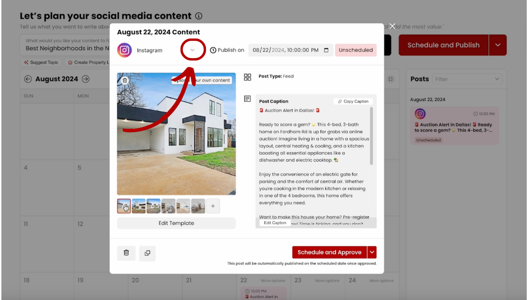Screen dimensions: 527x300
Task: Open the Auction Alert post card in Posts
Action: tap(454, 126)
